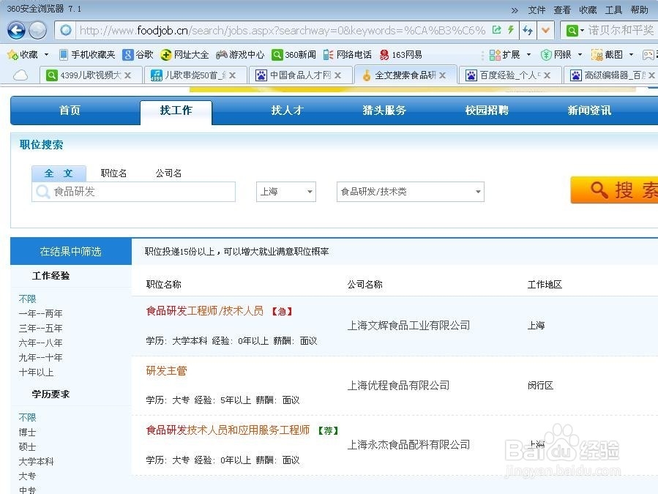
Task: Open the search engine selector arrow in address bar
Action: (580, 30)
